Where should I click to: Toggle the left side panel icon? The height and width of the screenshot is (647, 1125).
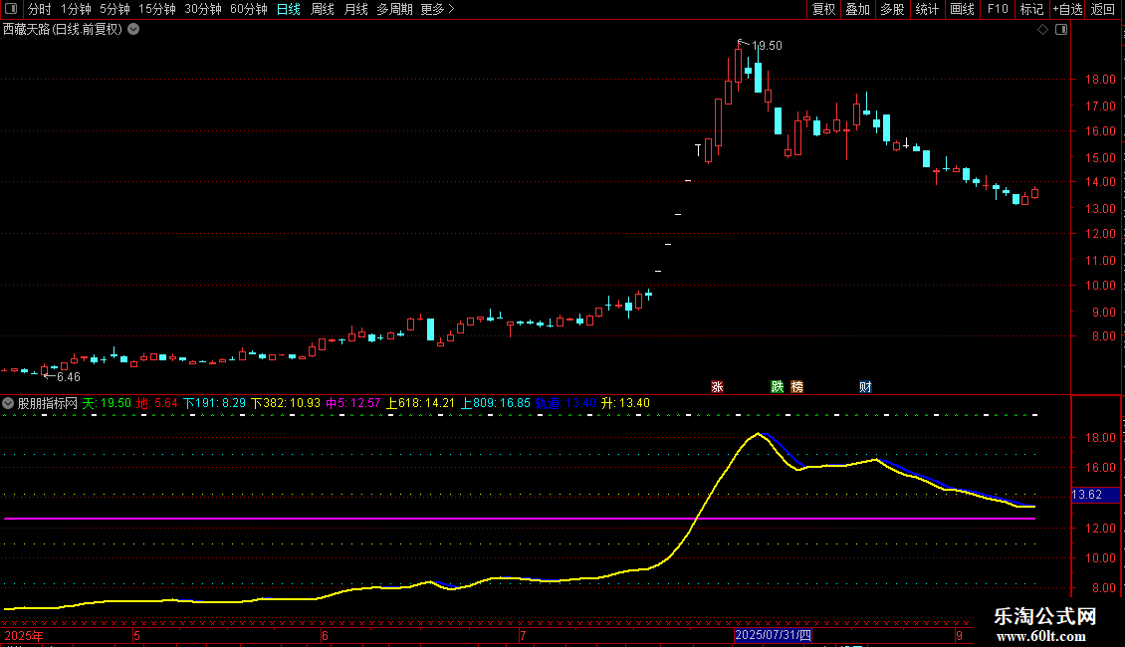(x=11, y=9)
